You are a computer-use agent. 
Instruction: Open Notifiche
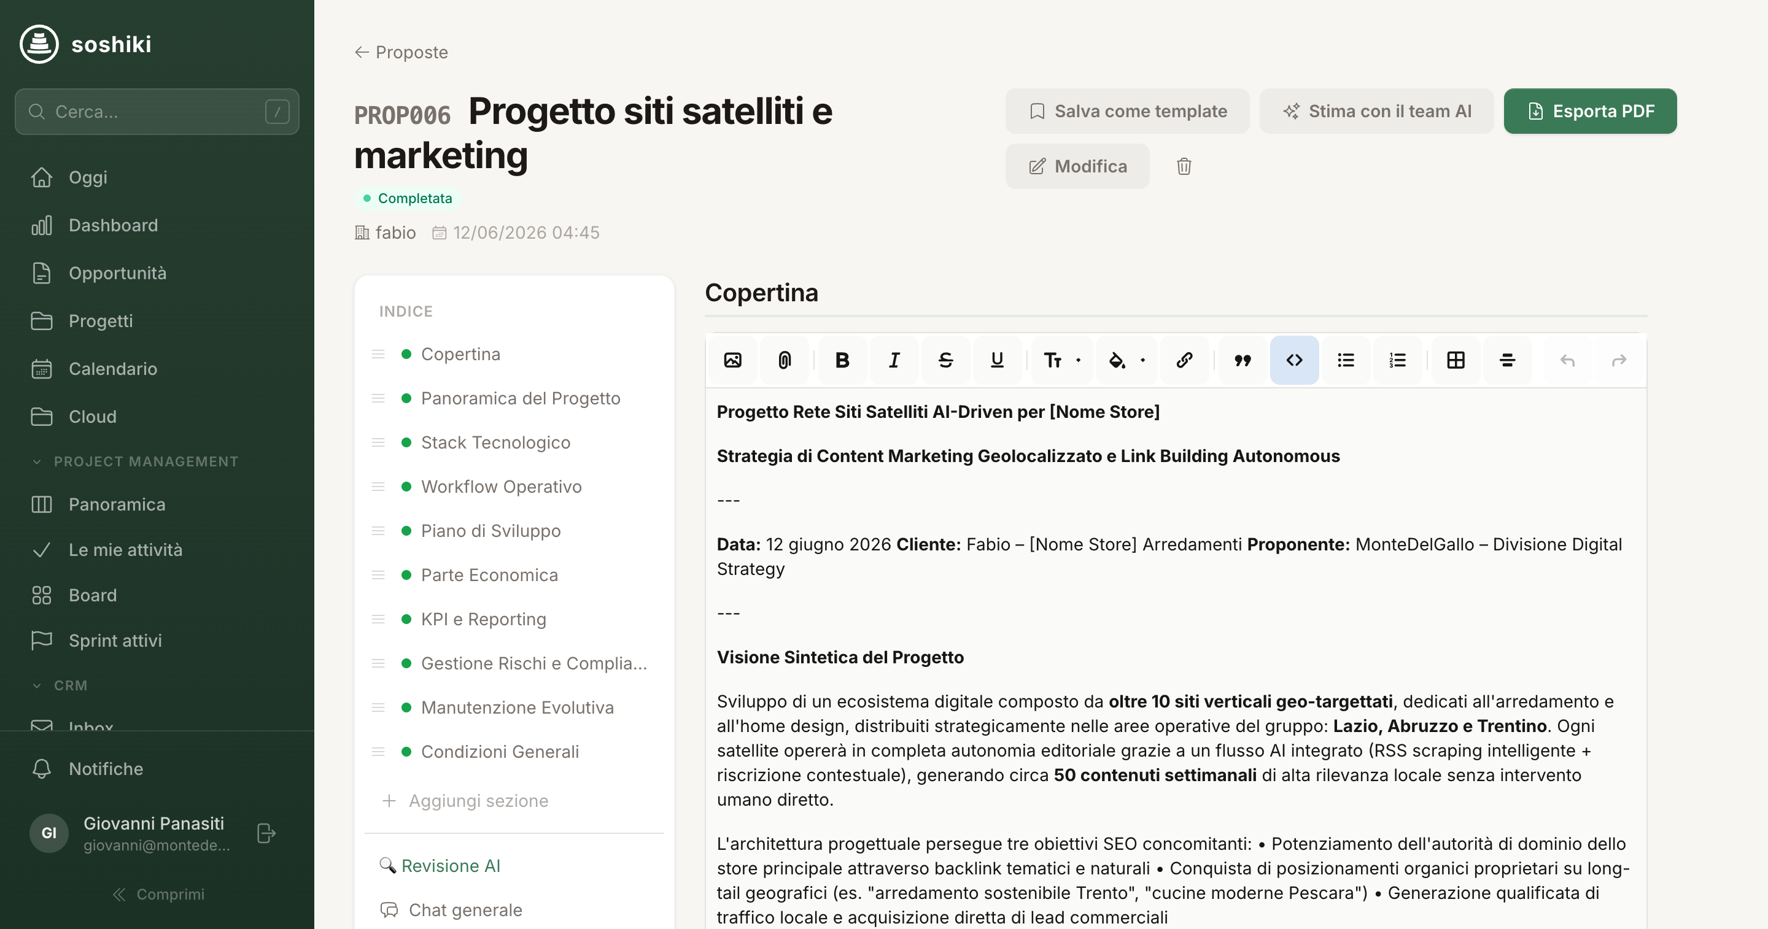(x=157, y=768)
